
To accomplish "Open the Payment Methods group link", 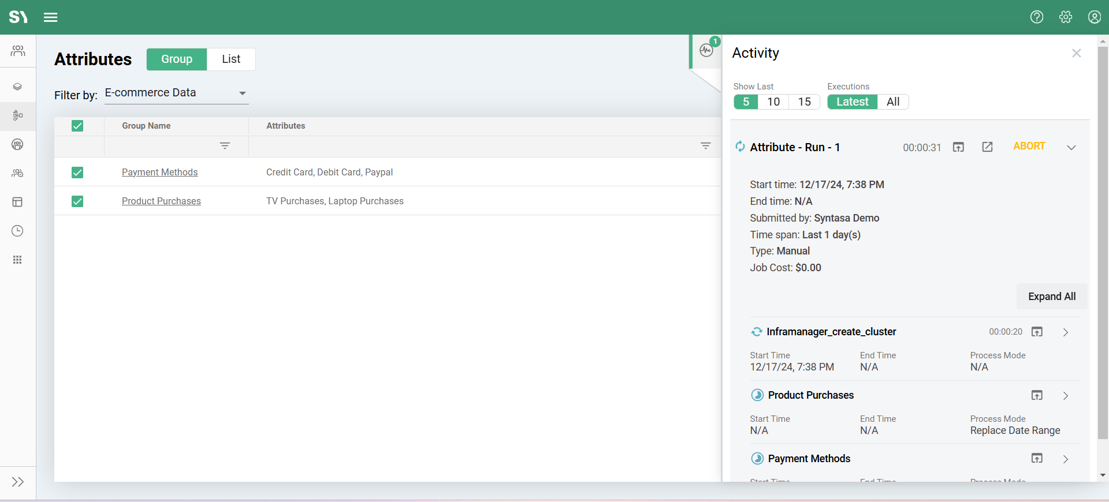I will [x=159, y=173].
